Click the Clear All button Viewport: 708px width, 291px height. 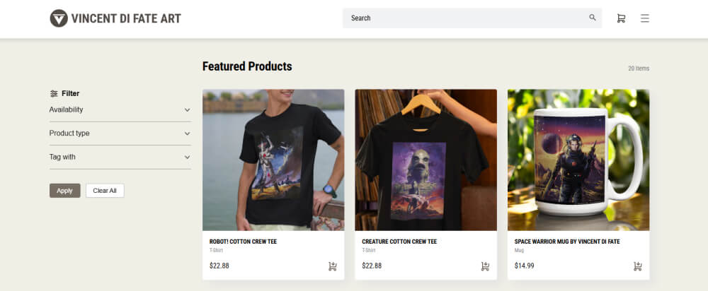click(x=105, y=191)
